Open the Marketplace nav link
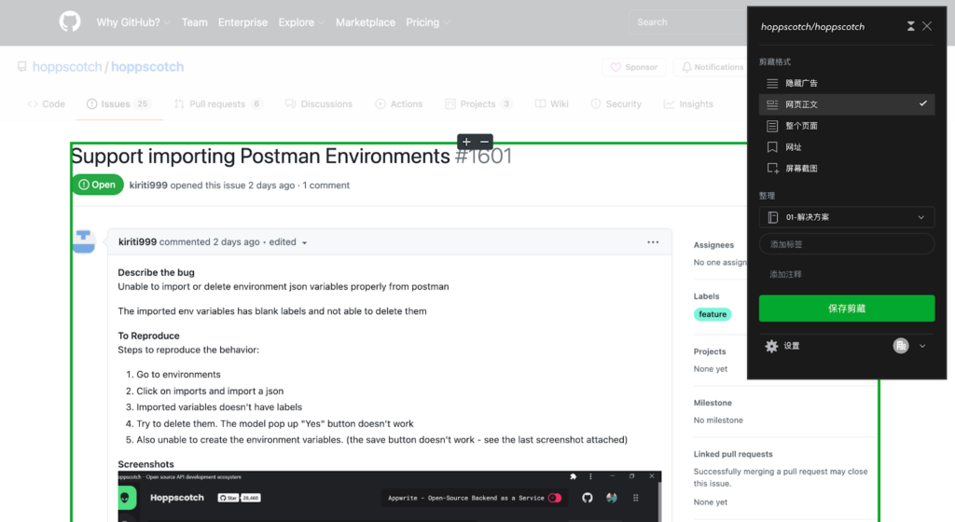The width and height of the screenshot is (955, 522). click(366, 22)
